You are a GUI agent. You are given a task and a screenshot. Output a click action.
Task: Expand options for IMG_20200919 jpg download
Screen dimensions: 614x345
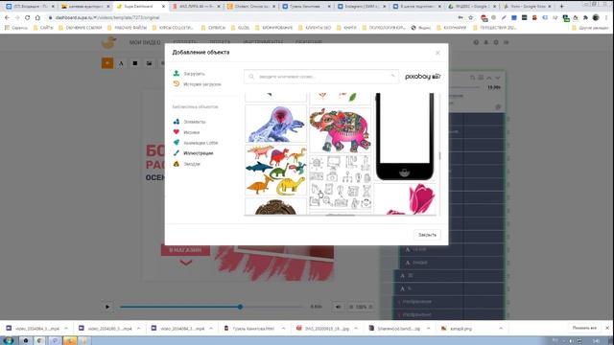coord(356,329)
